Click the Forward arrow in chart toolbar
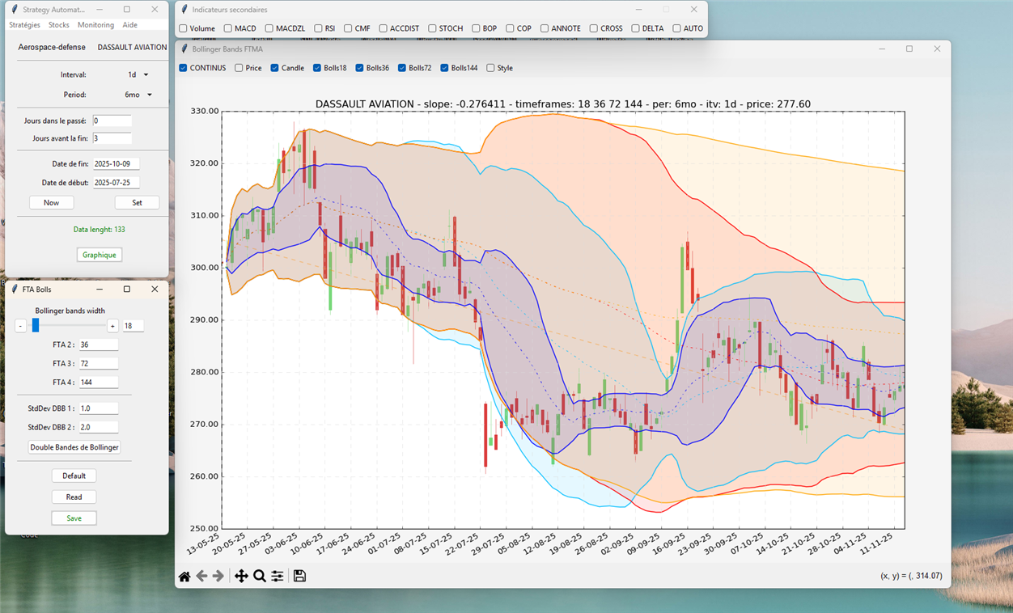Image resolution: width=1013 pixels, height=613 pixels. pos(218,577)
